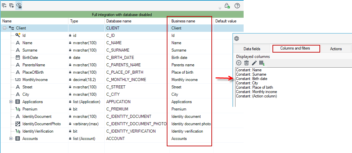Expand all nodes with the toolbar icon

11,5
